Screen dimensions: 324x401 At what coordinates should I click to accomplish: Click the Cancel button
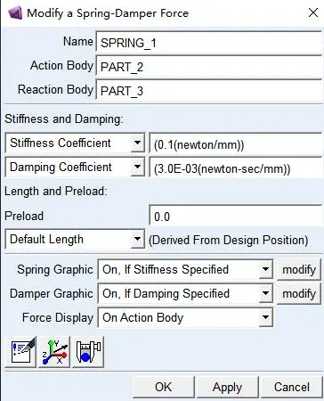292,387
